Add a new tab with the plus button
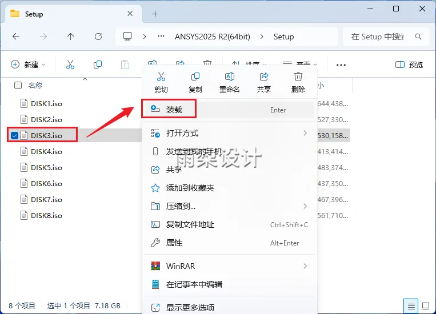 tap(155, 14)
